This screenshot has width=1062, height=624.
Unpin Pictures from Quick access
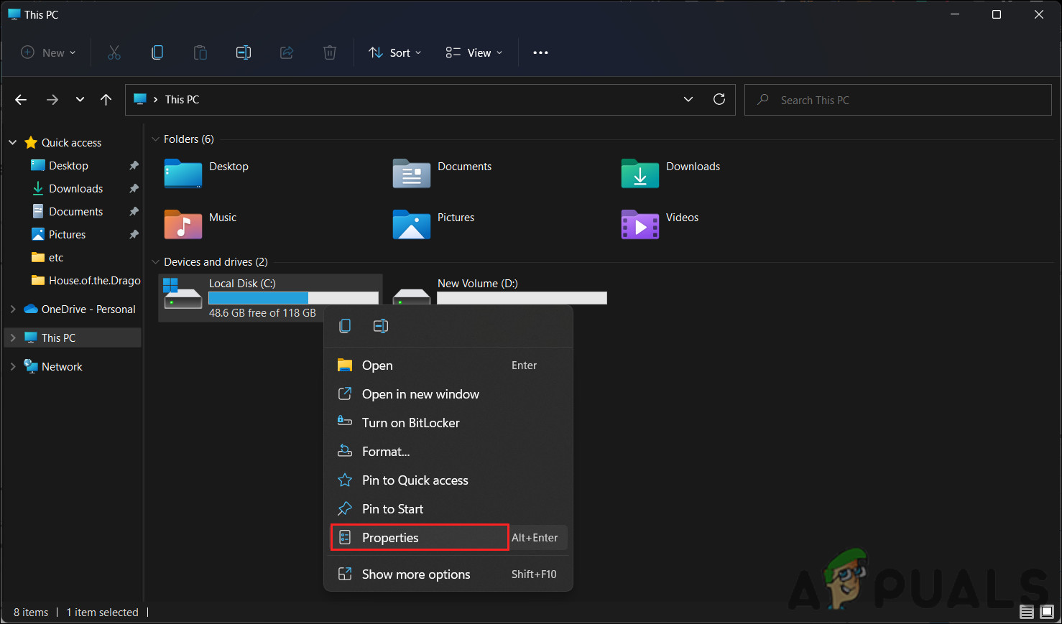click(x=134, y=234)
